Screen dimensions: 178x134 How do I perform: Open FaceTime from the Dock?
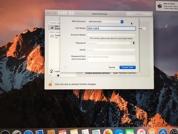(130, 132)
